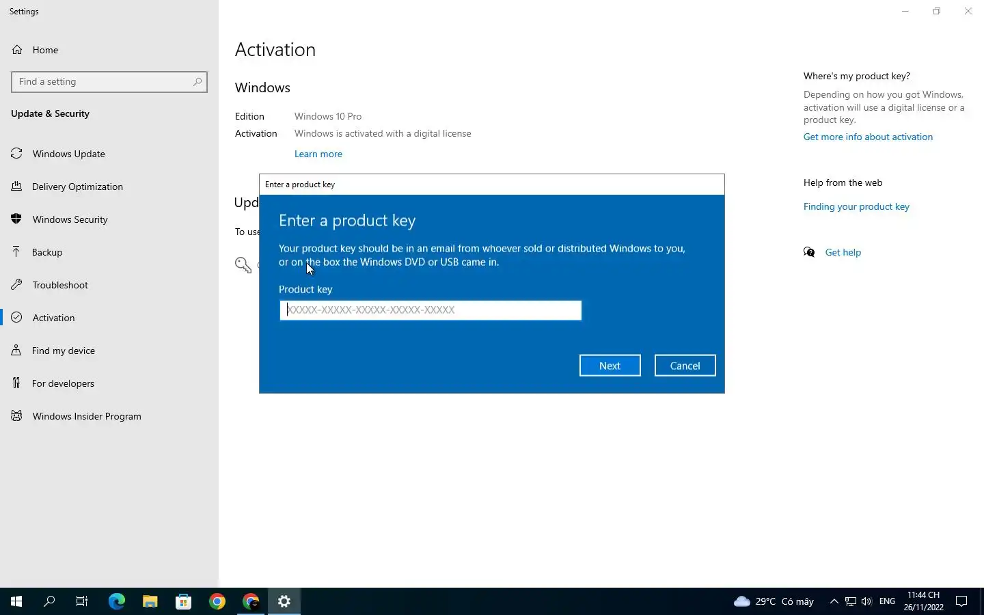The height and width of the screenshot is (615, 984).
Task: Click the volume speaker icon in the tray
Action: click(x=866, y=601)
